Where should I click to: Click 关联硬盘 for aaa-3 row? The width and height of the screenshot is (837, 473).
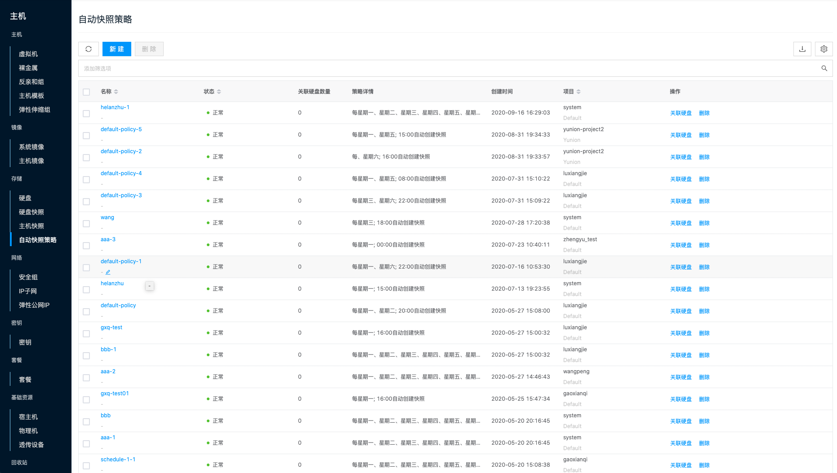click(681, 245)
